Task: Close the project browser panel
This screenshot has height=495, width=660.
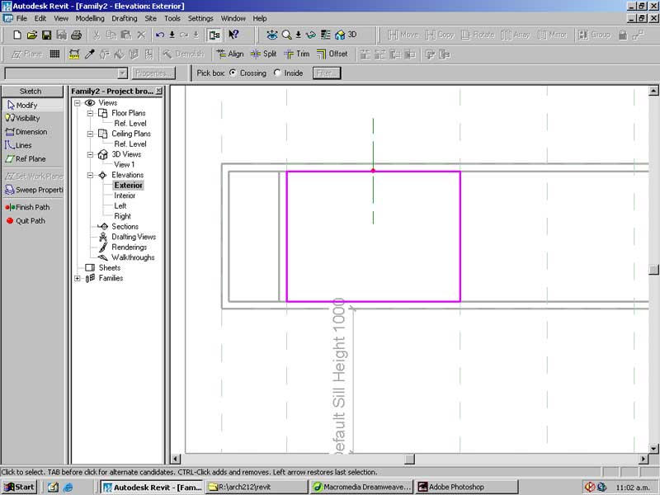Action: pyautogui.click(x=158, y=91)
